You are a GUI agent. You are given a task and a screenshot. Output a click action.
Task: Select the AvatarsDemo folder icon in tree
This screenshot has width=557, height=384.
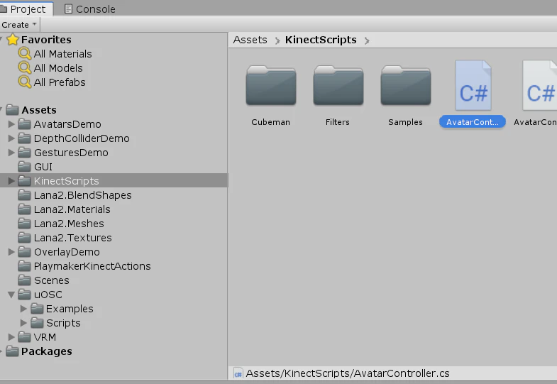click(24, 124)
